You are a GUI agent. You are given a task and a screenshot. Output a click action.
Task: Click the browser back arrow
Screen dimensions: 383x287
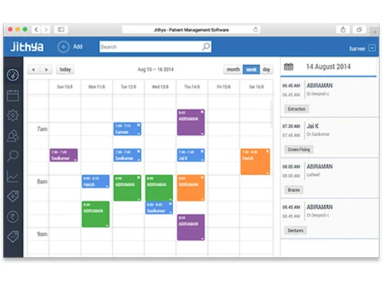36,30
